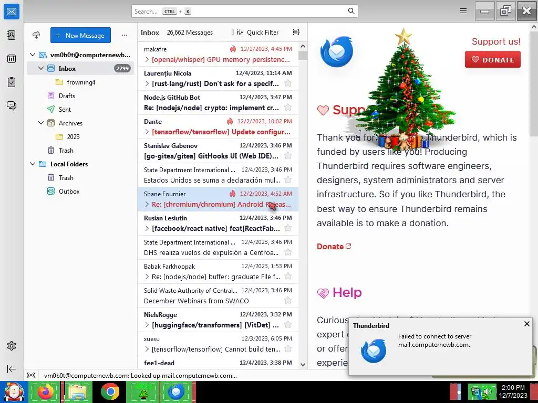
Task: Collapse the Inbox folder tree
Action: tap(41, 68)
